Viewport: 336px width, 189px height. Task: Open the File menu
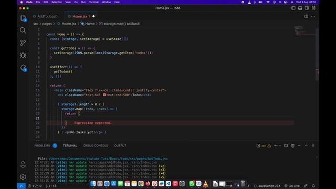(38, 2)
